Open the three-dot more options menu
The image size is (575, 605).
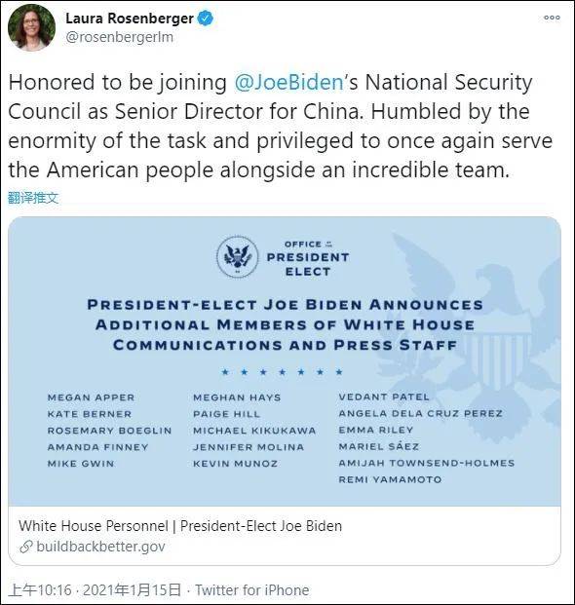tap(552, 18)
